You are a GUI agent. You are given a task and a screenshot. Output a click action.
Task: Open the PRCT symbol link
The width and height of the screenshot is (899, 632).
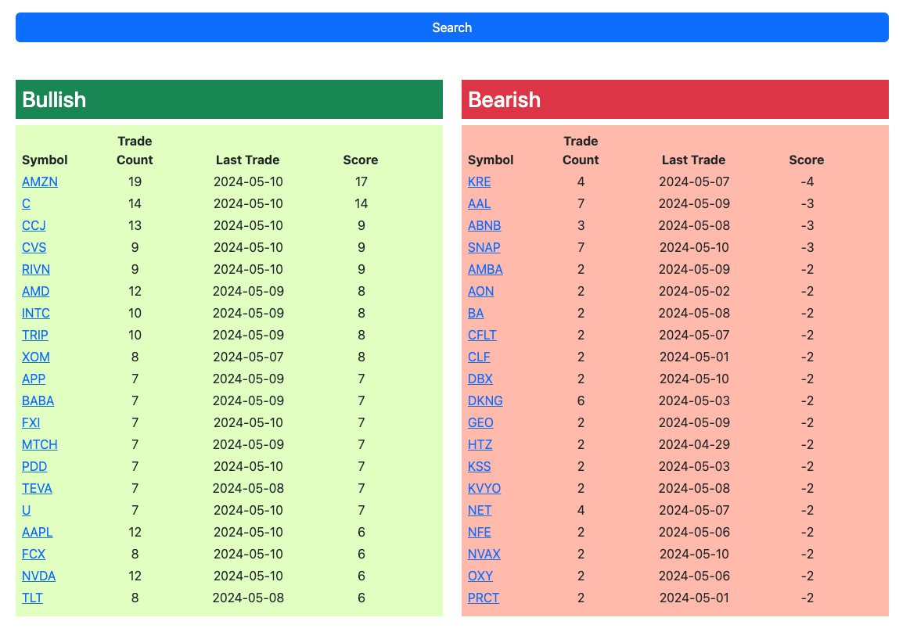pyautogui.click(x=484, y=598)
